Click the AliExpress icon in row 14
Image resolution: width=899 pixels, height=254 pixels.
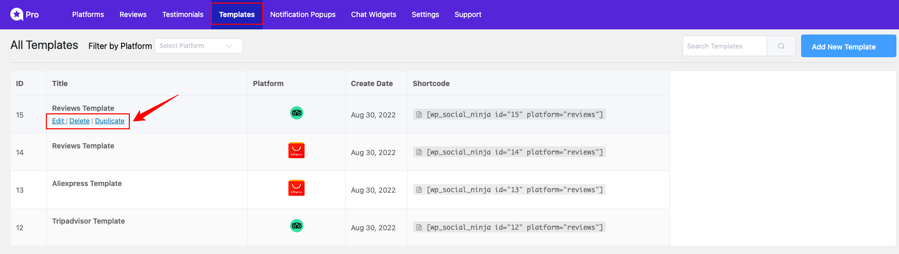[296, 150]
